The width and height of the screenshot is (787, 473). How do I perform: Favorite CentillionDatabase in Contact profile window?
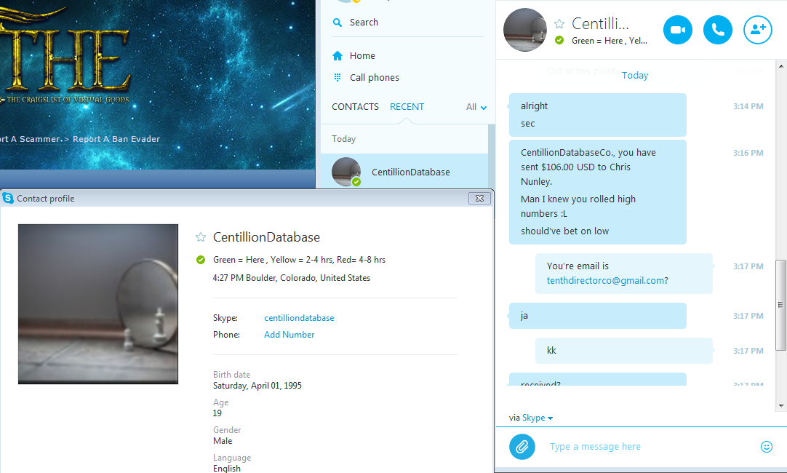pos(201,237)
